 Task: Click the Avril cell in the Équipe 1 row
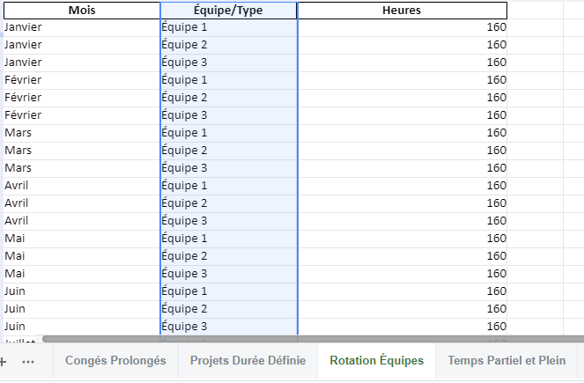pos(82,186)
